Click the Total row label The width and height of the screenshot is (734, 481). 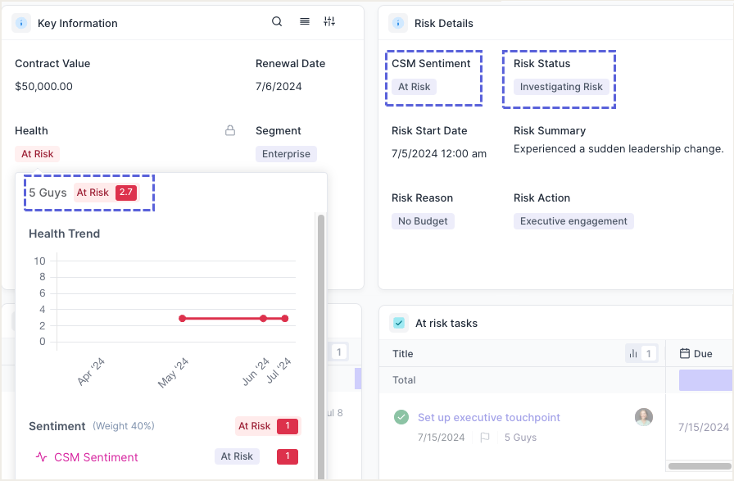click(x=404, y=380)
